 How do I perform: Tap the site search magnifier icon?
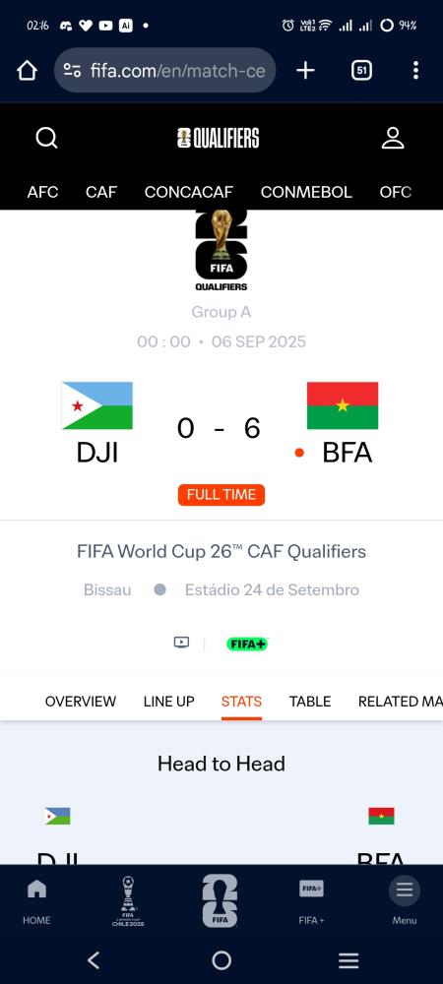pos(46,138)
